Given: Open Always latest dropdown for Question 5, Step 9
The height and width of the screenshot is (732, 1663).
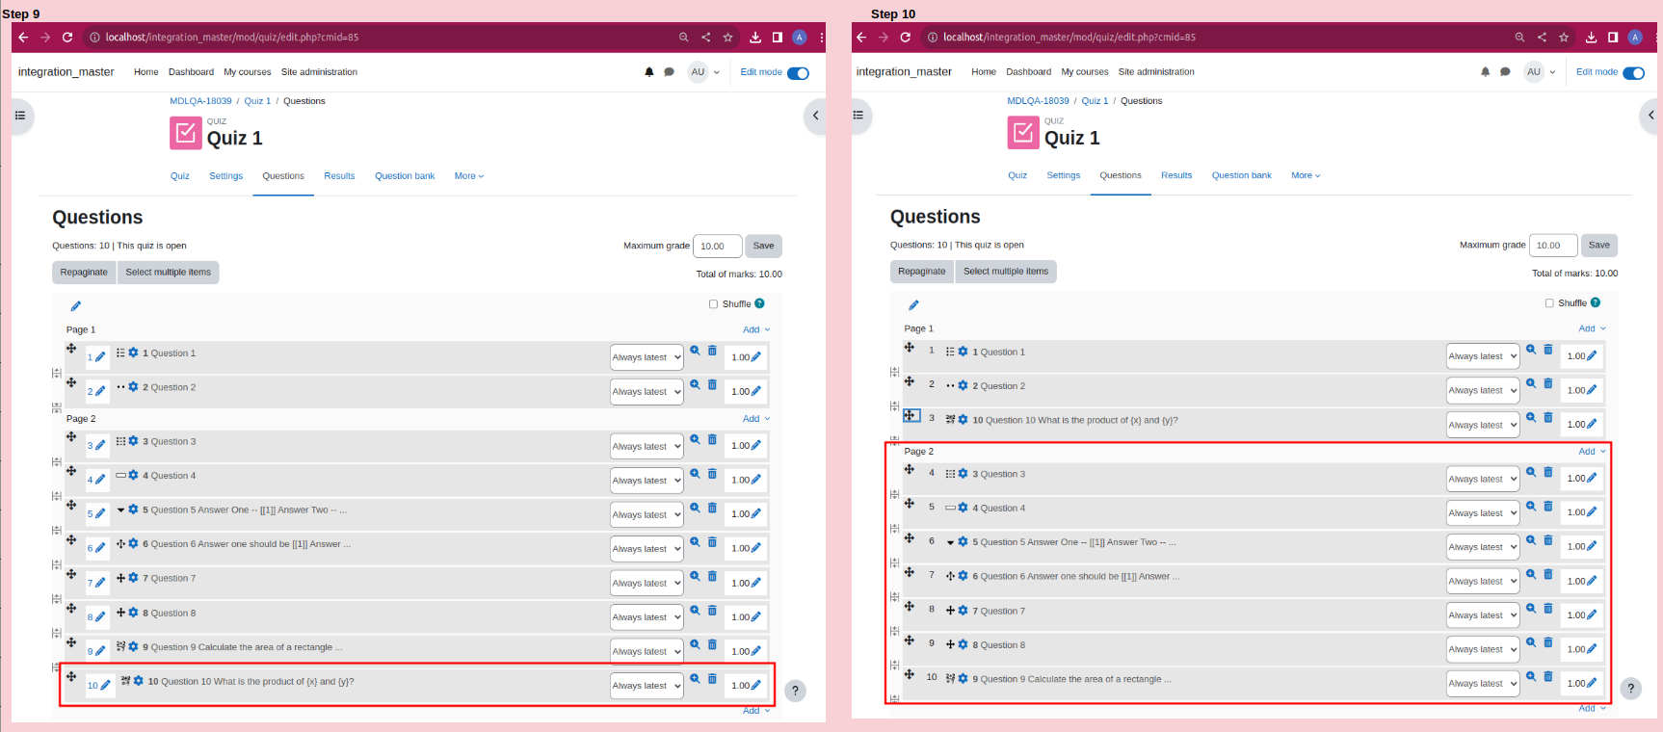Looking at the screenshot, I should tap(647, 514).
